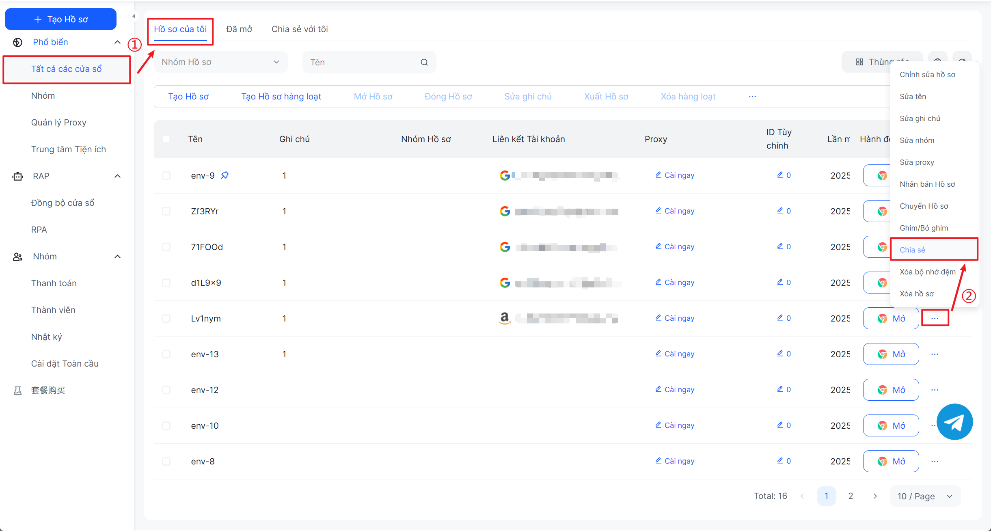Click the toolbar overflow dots after Xóa hàng loạt
Screen dimensions: 991x531
point(752,96)
